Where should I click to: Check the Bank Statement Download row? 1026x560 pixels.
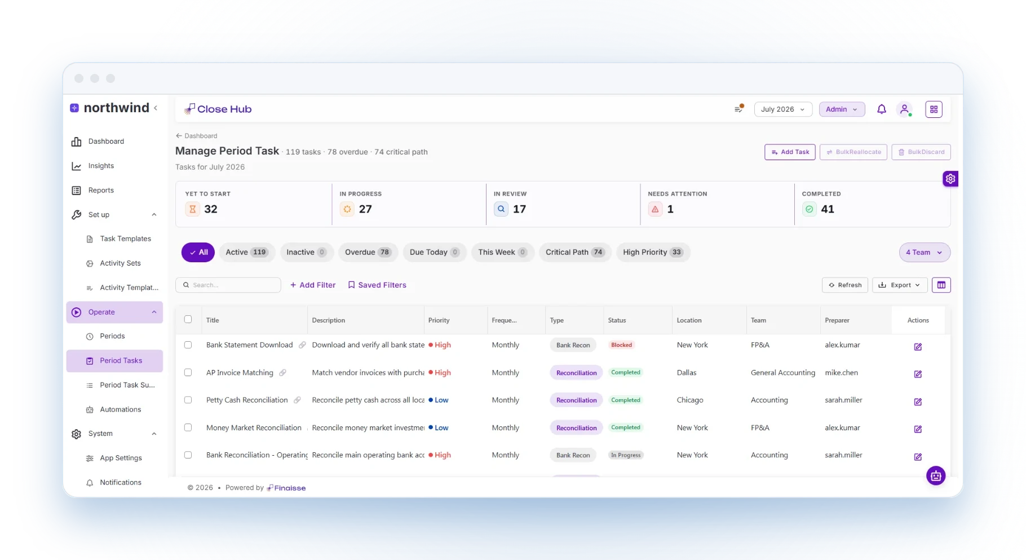point(188,345)
